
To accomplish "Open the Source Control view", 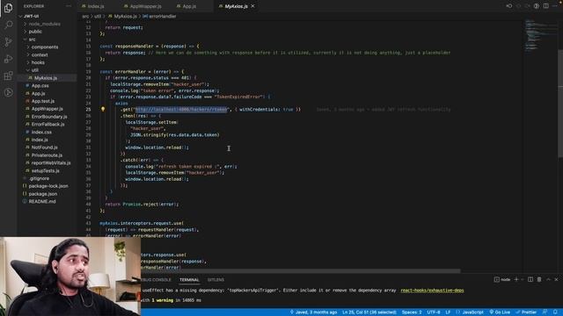I will [8, 41].
